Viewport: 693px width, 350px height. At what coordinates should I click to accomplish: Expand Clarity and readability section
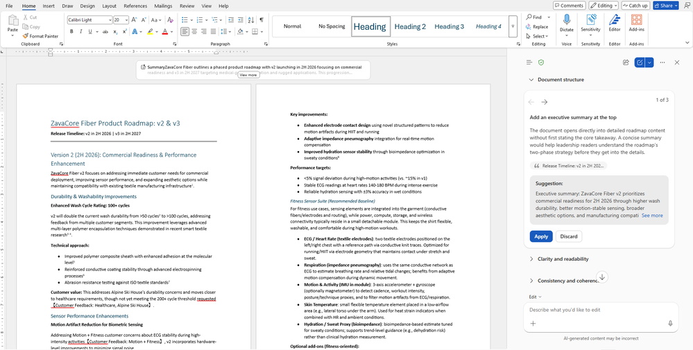coord(558,259)
